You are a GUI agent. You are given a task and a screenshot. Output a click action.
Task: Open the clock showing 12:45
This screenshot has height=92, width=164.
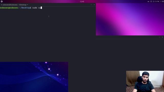(82, 2)
